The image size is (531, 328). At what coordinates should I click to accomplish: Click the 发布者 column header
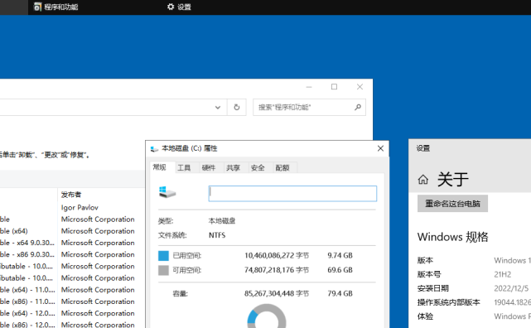coord(71,195)
